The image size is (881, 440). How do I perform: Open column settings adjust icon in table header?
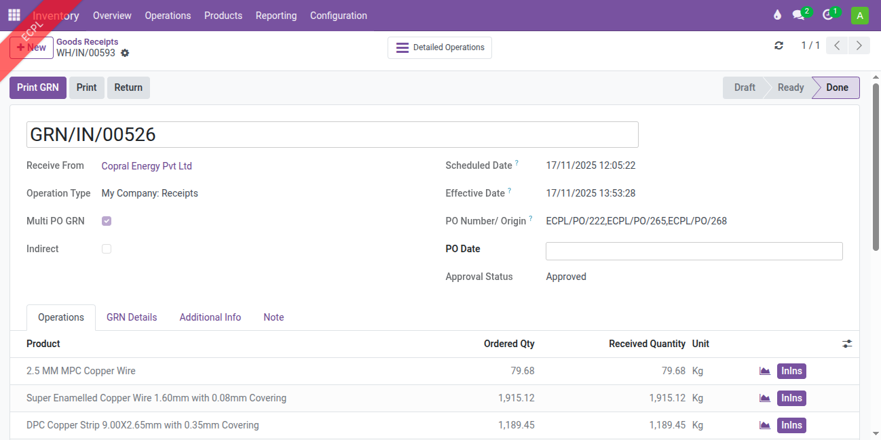pos(847,344)
